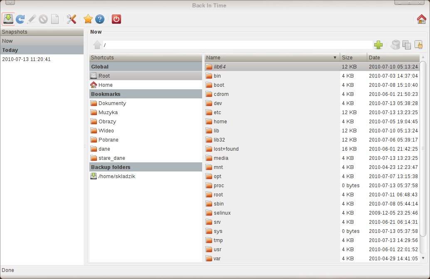Image resolution: width=430 pixels, height=279 pixels.
Task: Click the blank page log icon
Action: [x=55, y=19]
